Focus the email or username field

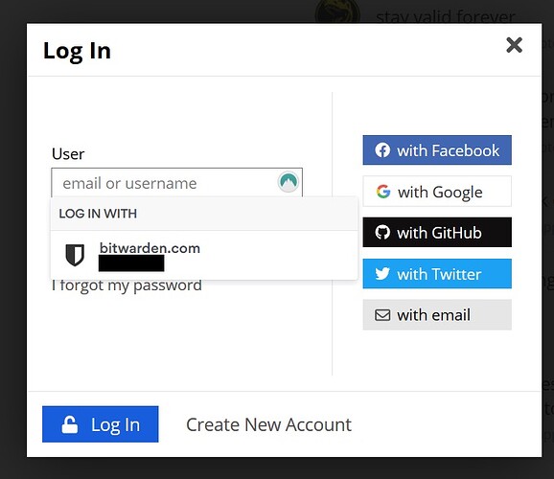pos(176,183)
